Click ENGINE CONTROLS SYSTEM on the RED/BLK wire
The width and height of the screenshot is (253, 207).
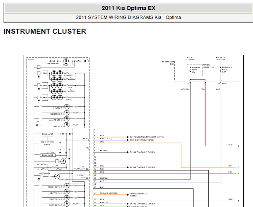pyautogui.click(x=142, y=152)
